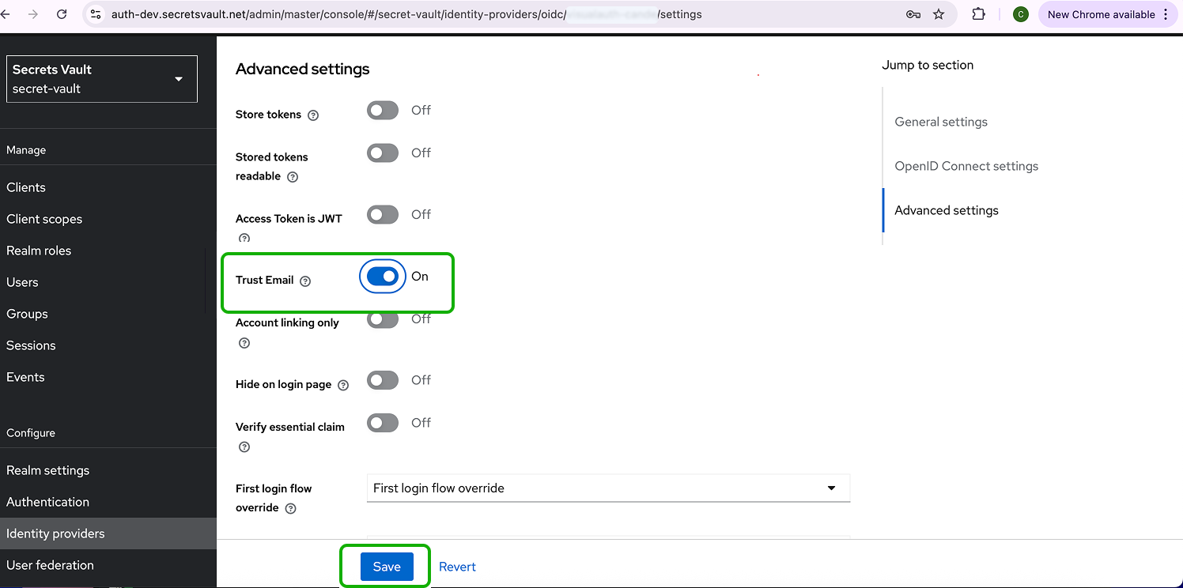Image resolution: width=1183 pixels, height=588 pixels.
Task: Turn off the Trust Email switch
Action: point(383,277)
